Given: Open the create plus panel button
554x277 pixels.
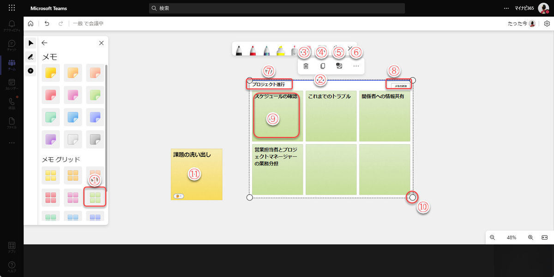Looking at the screenshot, I should tap(30, 71).
